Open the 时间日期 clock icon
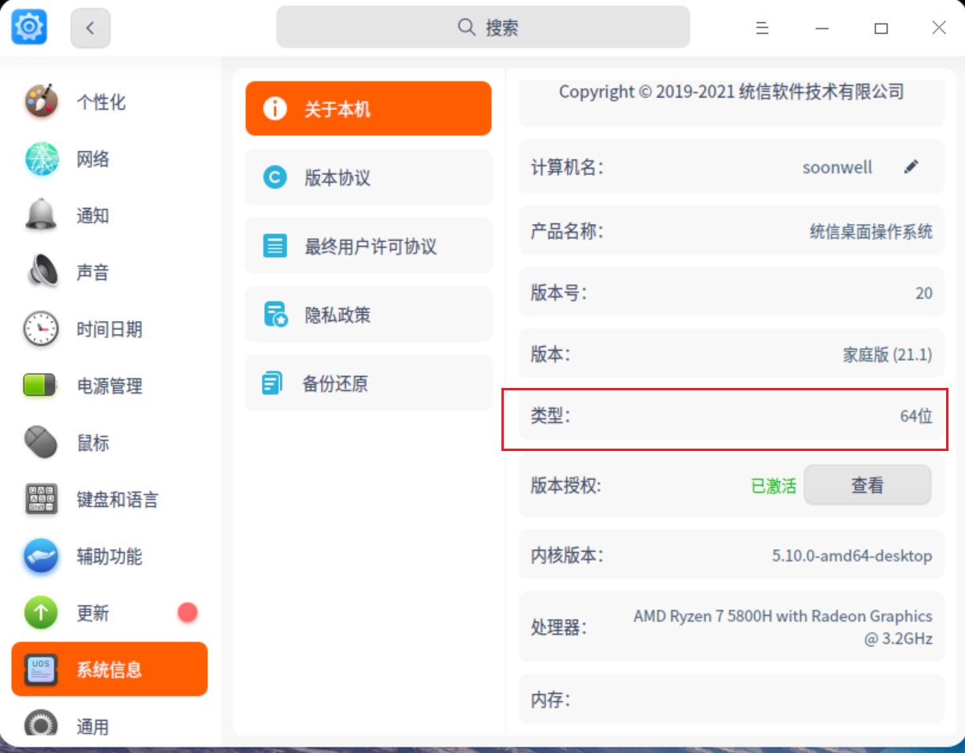 (41, 329)
